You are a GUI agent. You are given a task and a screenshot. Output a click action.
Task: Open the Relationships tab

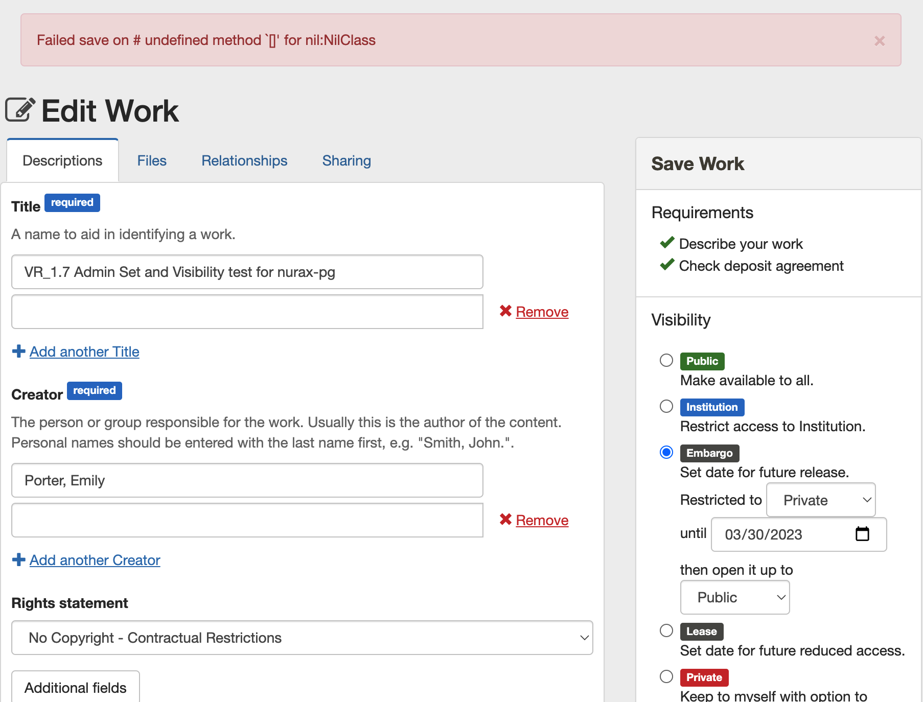pos(244,160)
